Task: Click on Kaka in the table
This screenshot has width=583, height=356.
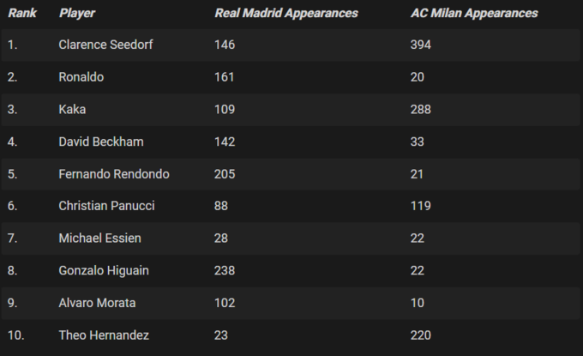Action: tap(73, 110)
